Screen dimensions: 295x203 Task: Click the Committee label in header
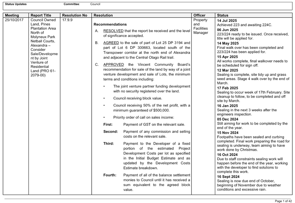pos(72,4)
